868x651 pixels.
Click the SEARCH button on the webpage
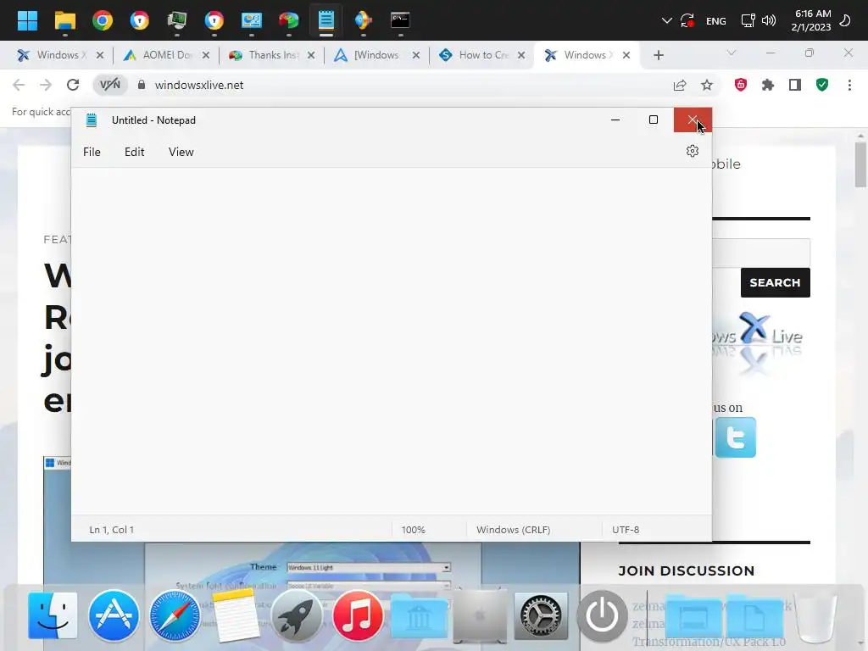pos(775,283)
